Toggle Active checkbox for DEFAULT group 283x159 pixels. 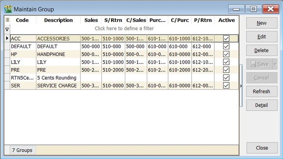[x=226, y=46]
